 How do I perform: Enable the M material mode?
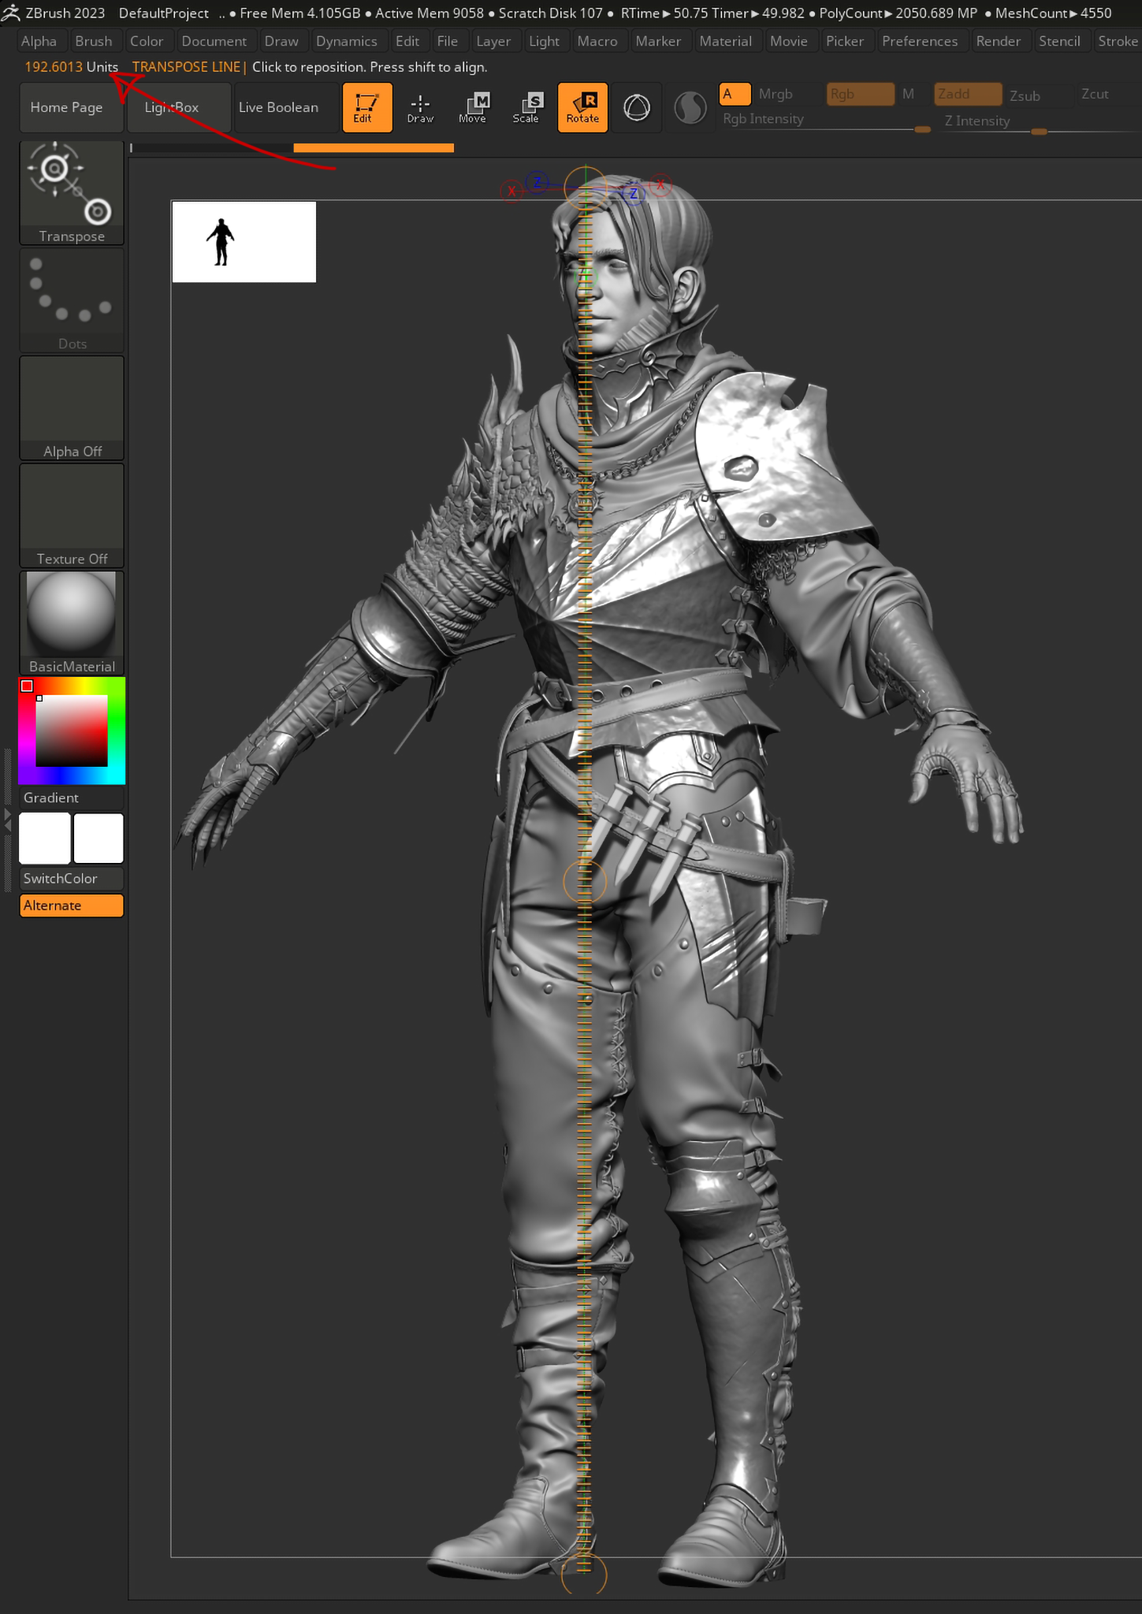[x=909, y=95]
